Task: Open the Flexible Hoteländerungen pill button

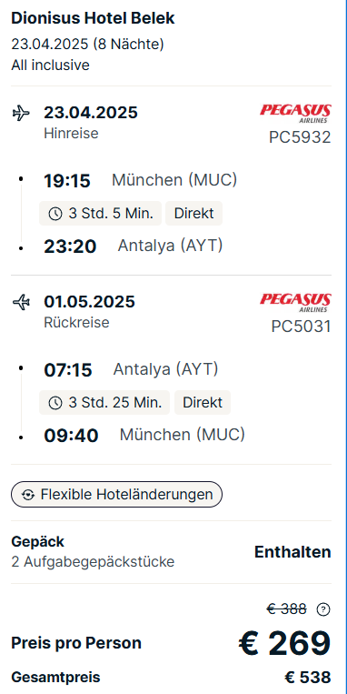Action: [116, 495]
